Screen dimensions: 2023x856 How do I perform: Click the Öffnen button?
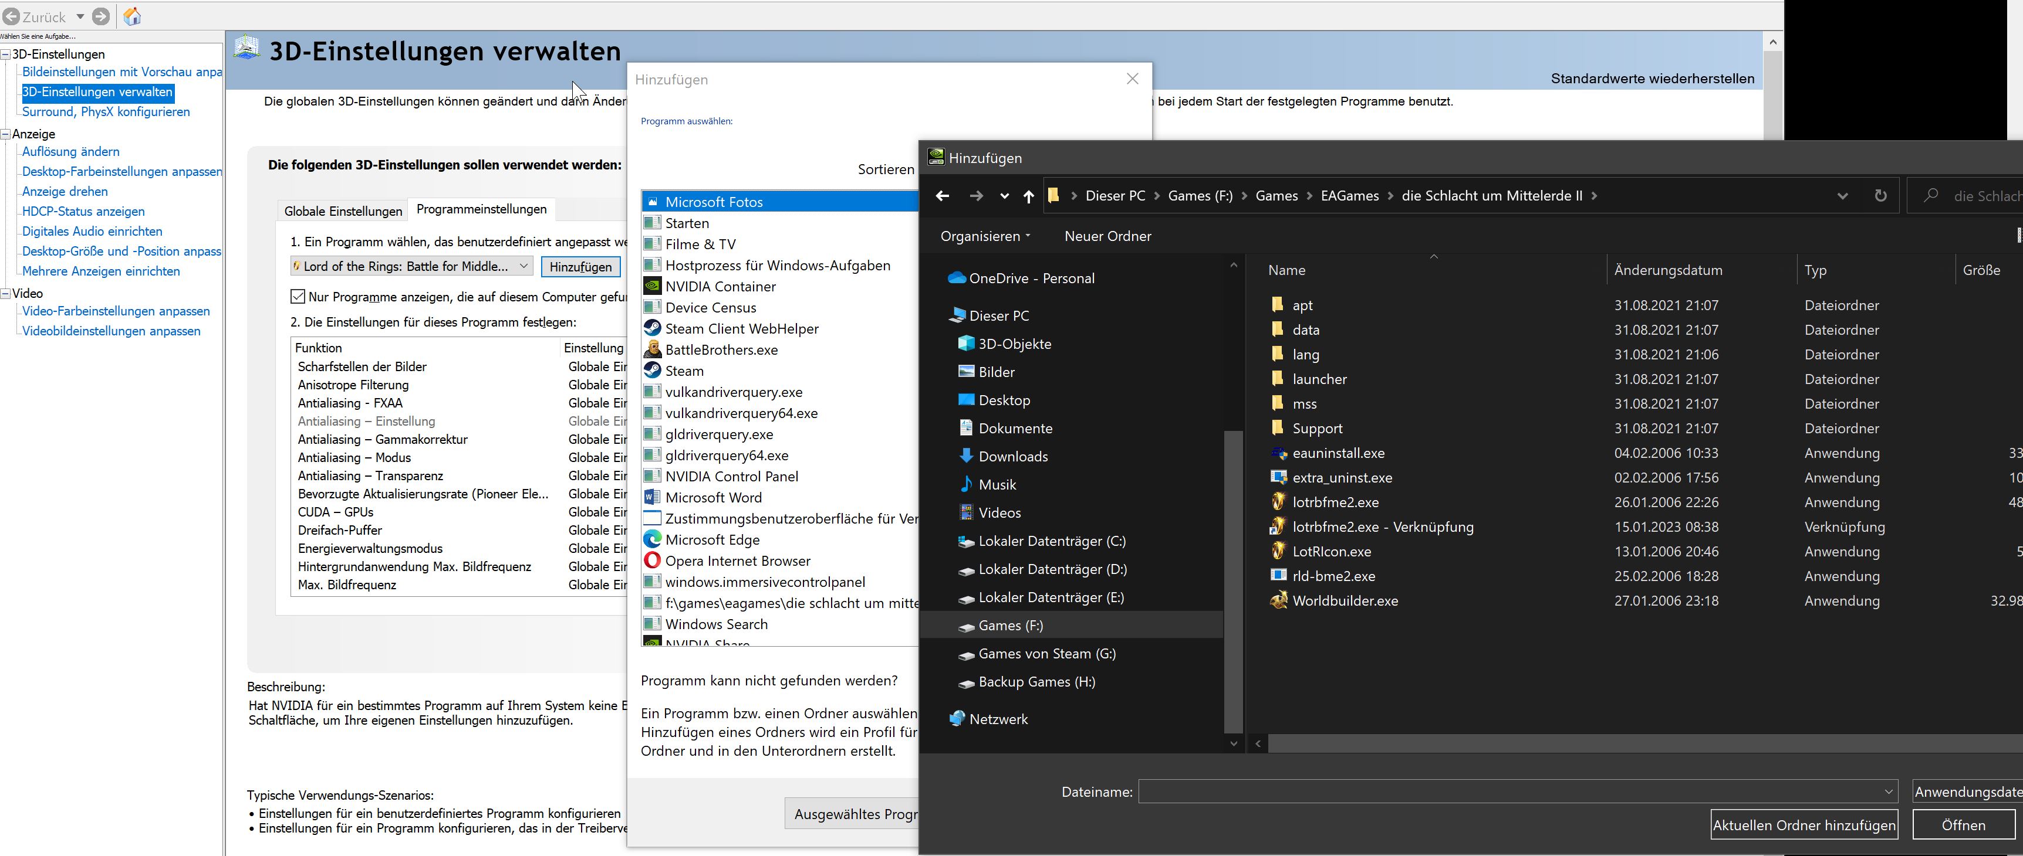[1963, 826]
